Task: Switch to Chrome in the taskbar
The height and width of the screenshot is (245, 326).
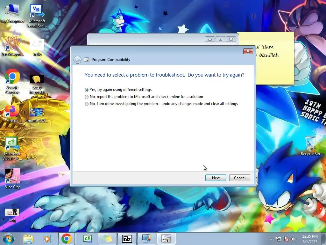Action: pos(66,239)
